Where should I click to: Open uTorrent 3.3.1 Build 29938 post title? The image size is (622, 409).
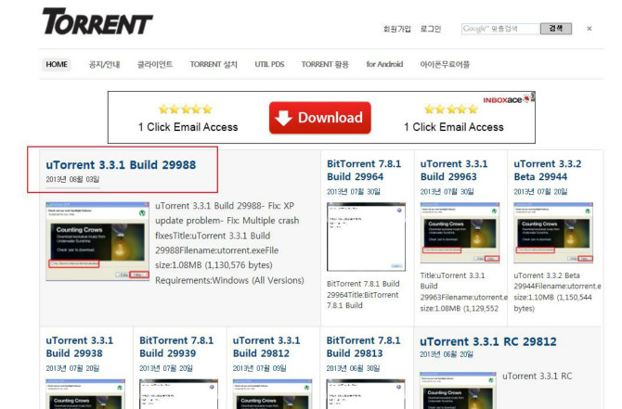coord(79,347)
